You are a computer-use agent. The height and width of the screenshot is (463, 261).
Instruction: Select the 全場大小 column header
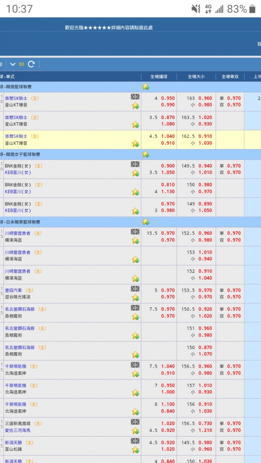[x=196, y=77]
